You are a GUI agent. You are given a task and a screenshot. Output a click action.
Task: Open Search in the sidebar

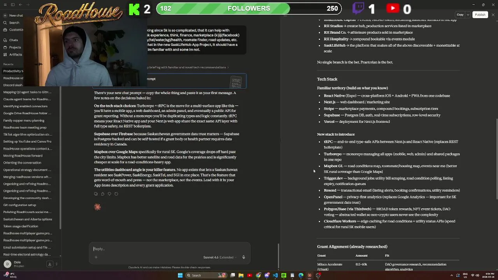(x=12, y=23)
